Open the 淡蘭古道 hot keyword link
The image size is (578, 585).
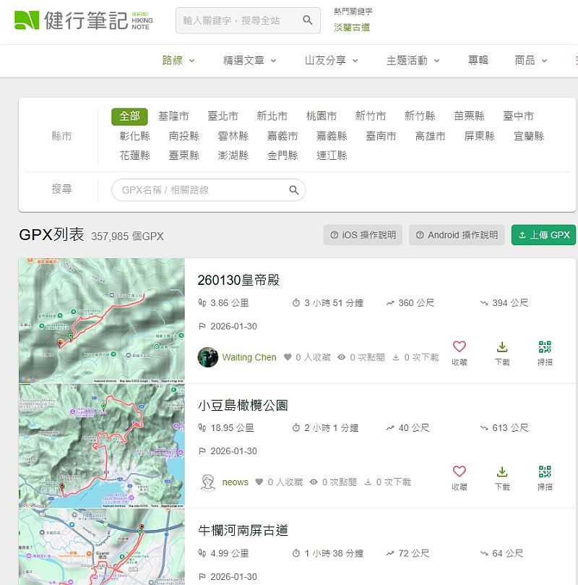point(352,27)
